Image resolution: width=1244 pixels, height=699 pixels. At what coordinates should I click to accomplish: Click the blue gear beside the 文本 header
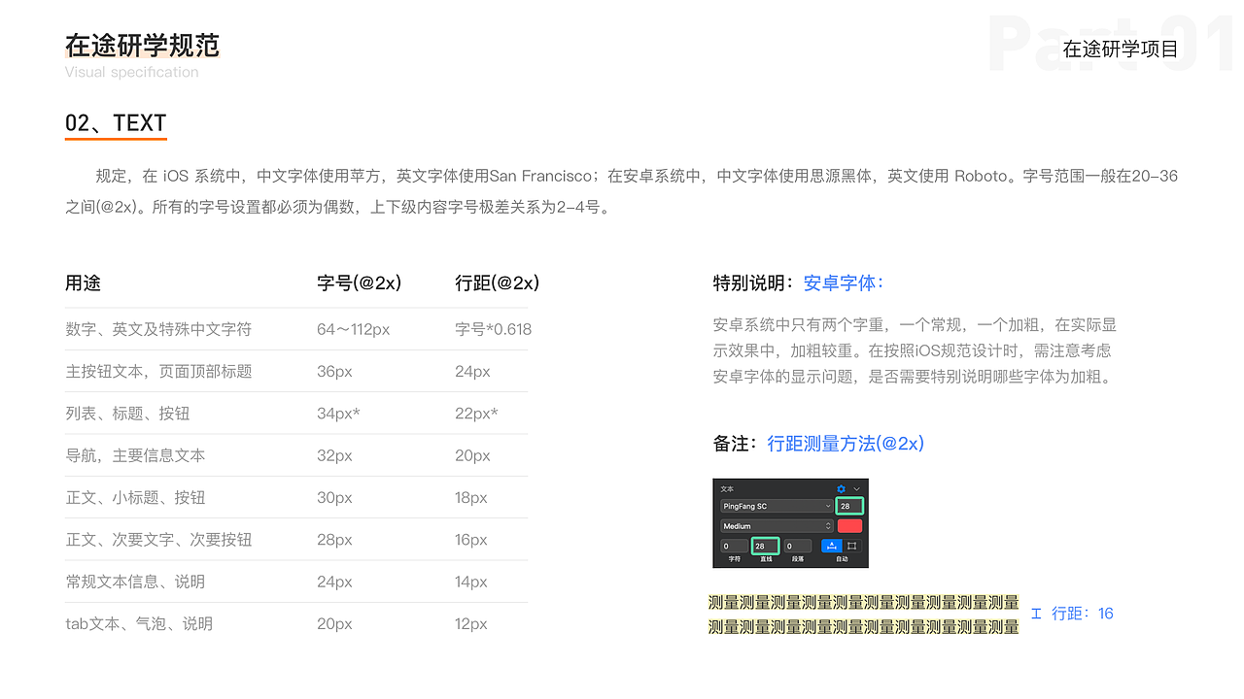pyautogui.click(x=841, y=489)
